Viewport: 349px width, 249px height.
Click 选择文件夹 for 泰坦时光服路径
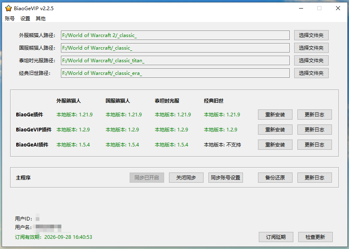311,61
